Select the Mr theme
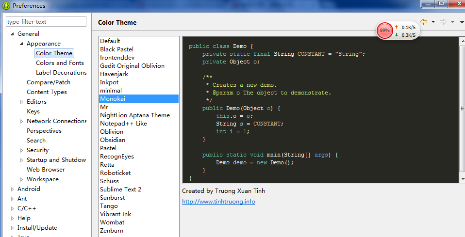 click(139, 107)
